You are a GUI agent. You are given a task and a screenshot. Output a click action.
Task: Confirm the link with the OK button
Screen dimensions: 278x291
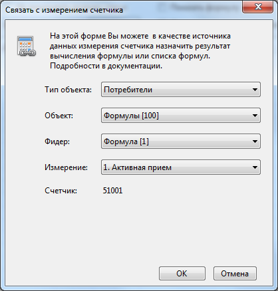(x=182, y=274)
